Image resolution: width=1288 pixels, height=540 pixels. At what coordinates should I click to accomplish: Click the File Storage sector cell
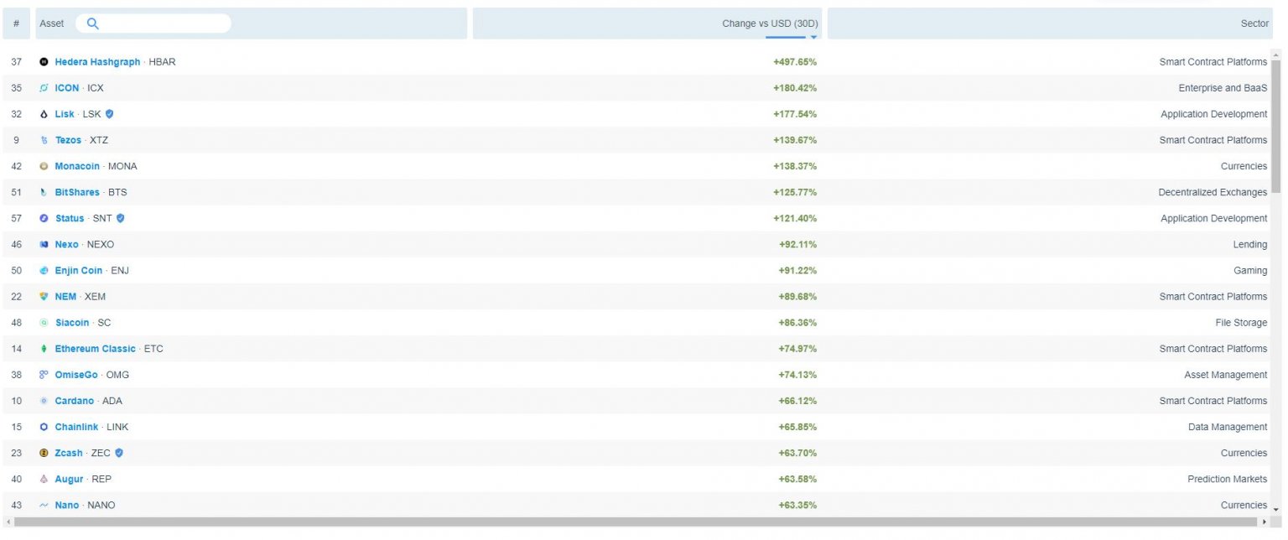point(1241,322)
